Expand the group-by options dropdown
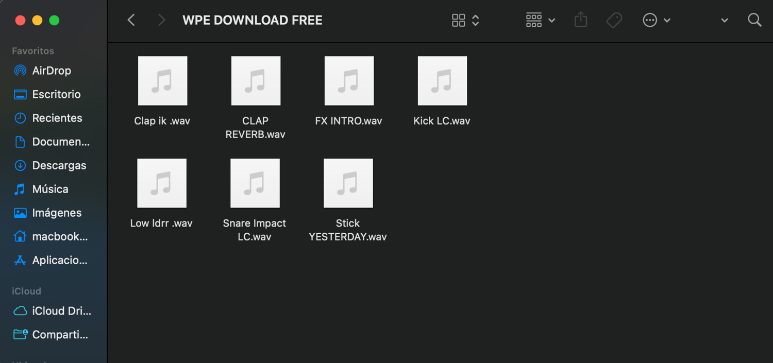Viewport: 773px width, 363px height. tap(540, 20)
